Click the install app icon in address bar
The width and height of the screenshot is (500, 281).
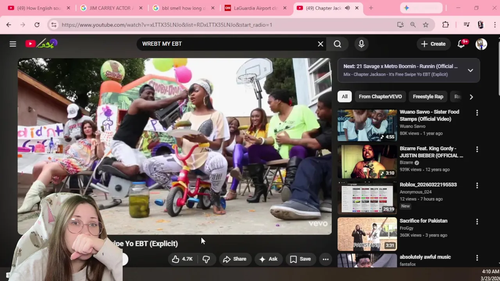point(400,25)
